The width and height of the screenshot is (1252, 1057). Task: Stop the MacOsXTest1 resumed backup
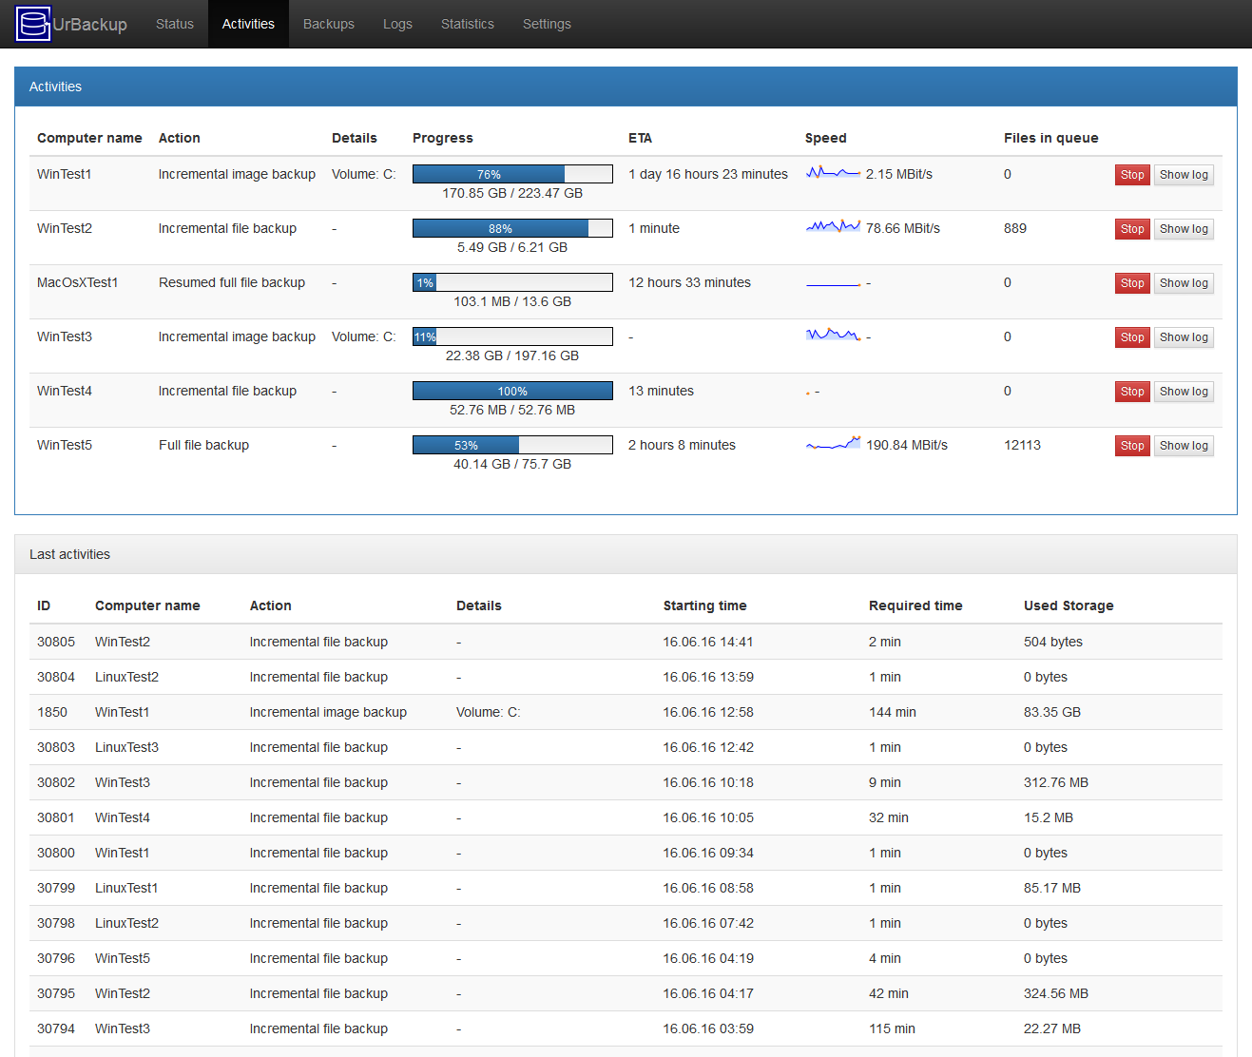click(1131, 282)
